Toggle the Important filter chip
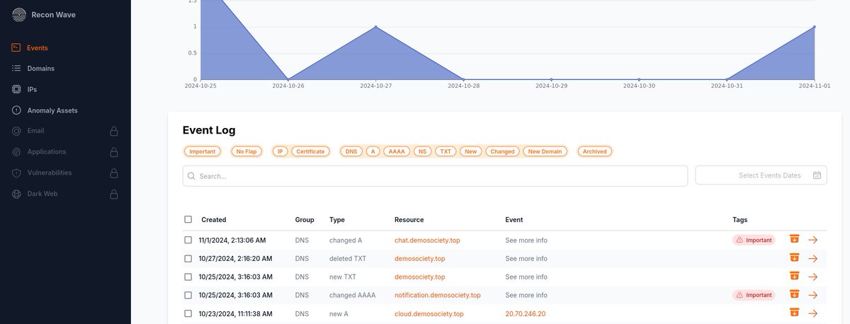Viewport: 850px width, 324px height. click(203, 151)
